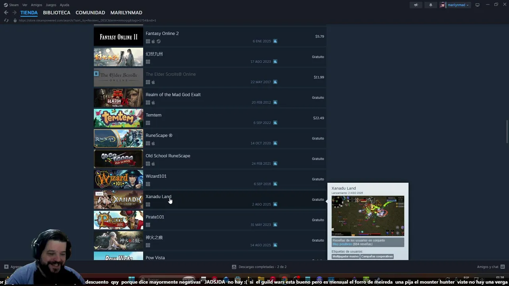Open Descargas completadas downloads status
Image resolution: width=509 pixels, height=286 pixels.
(259, 267)
